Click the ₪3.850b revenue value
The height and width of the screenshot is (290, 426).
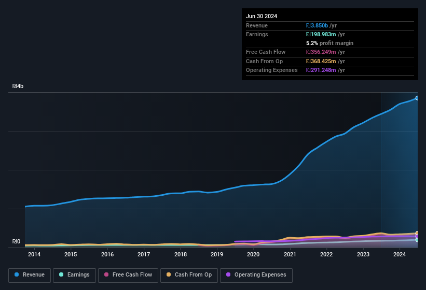click(317, 25)
